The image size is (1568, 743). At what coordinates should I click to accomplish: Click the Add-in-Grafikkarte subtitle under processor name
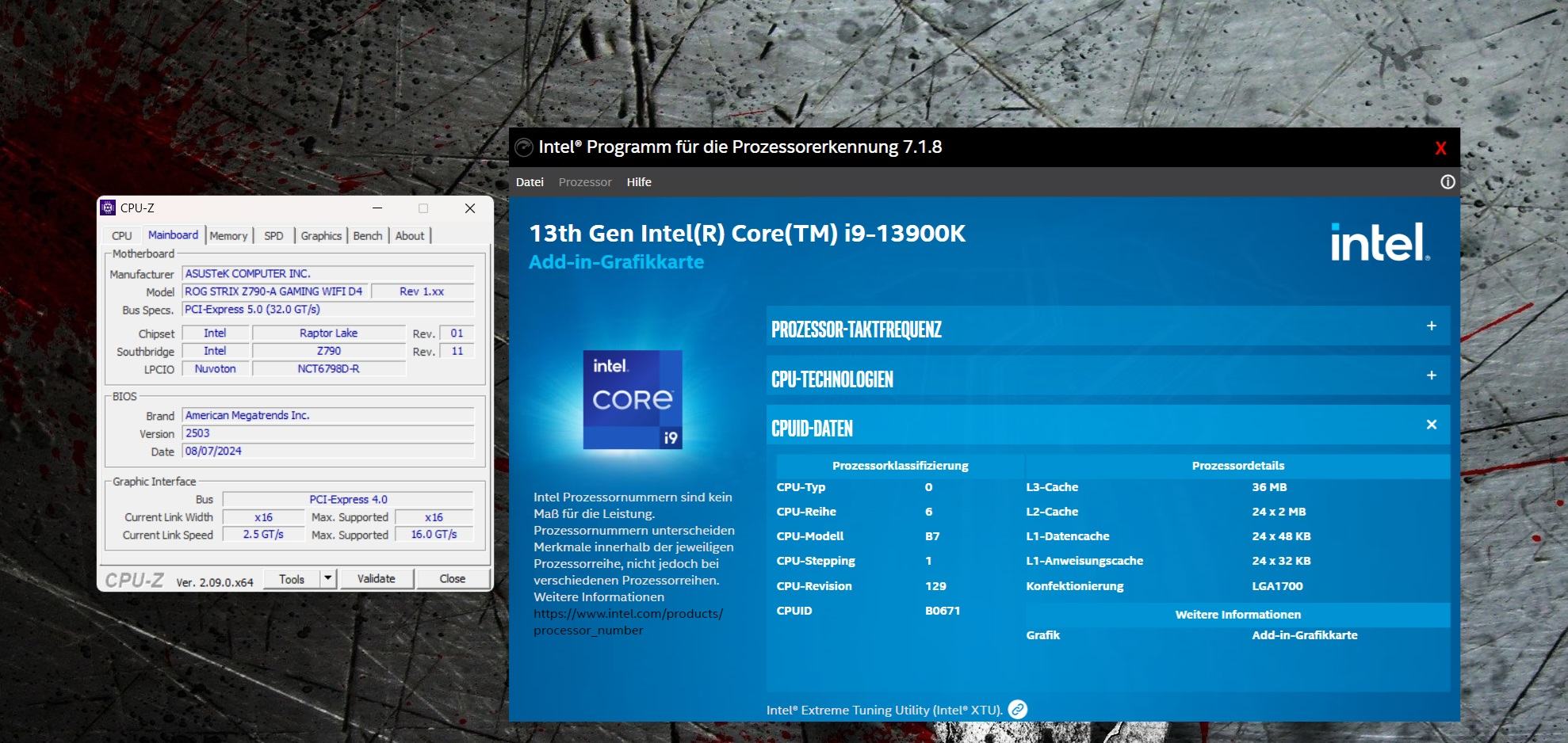616,262
